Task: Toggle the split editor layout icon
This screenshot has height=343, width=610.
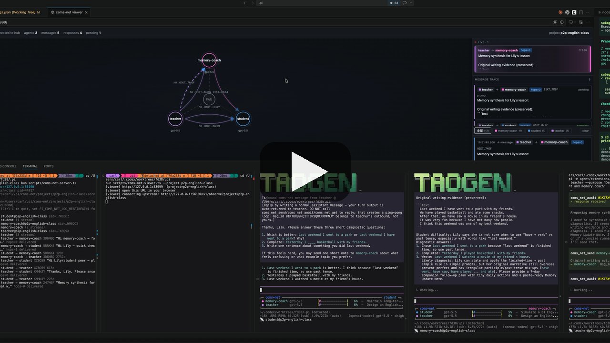Action: [x=581, y=12]
